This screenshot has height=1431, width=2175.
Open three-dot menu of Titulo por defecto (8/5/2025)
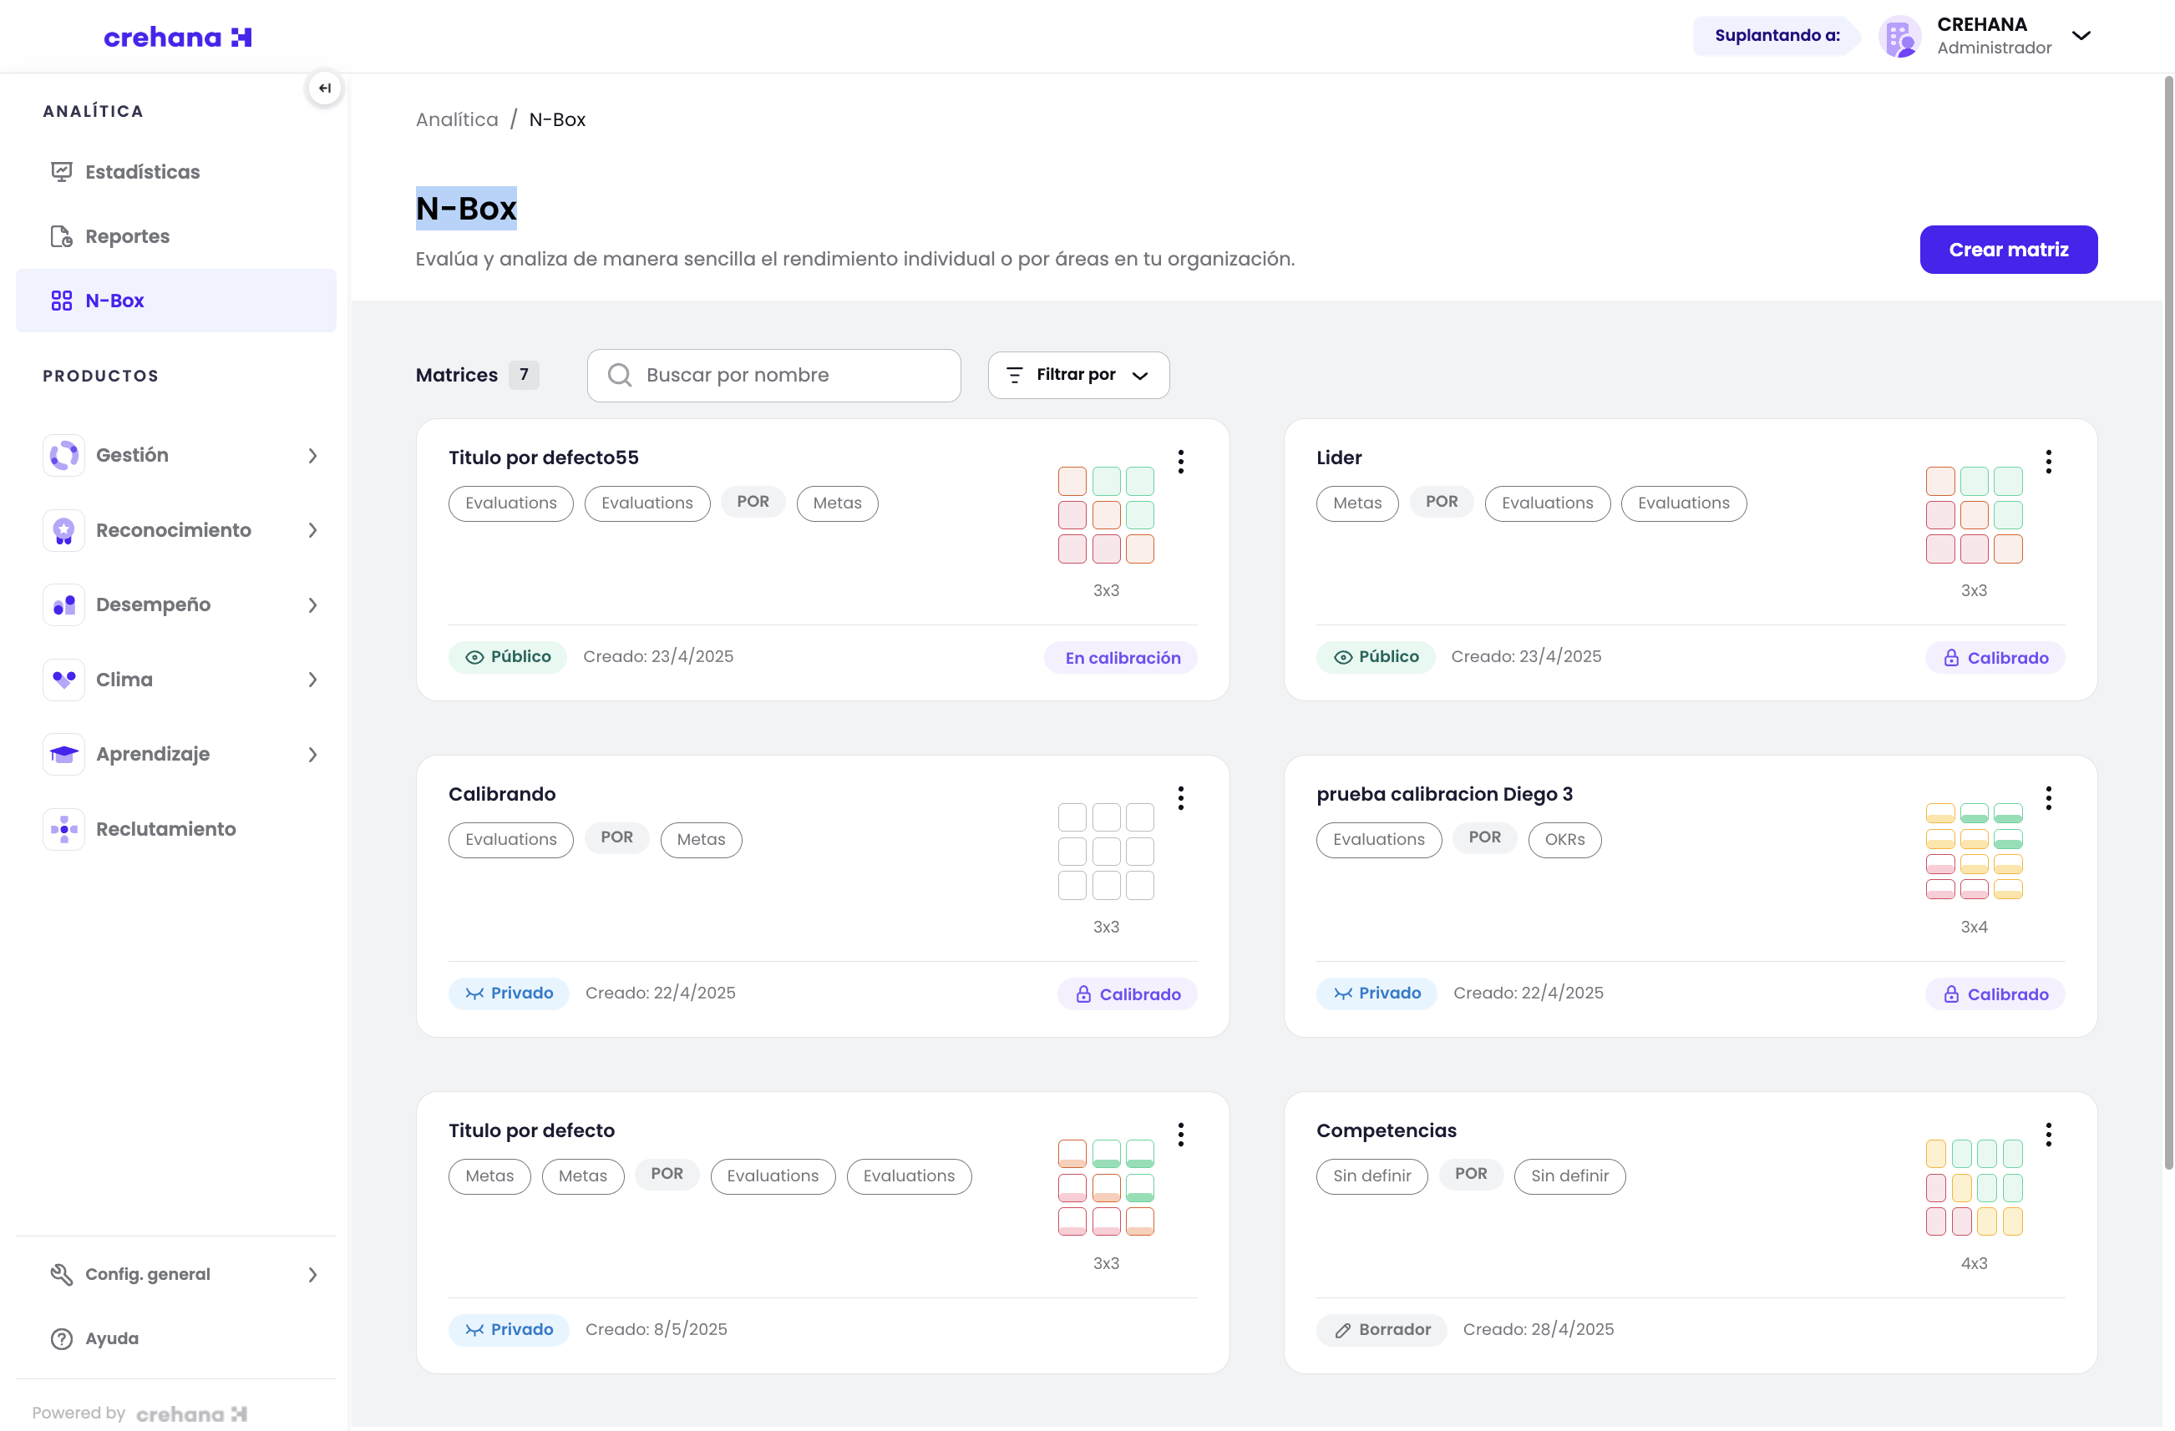pyautogui.click(x=1181, y=1135)
